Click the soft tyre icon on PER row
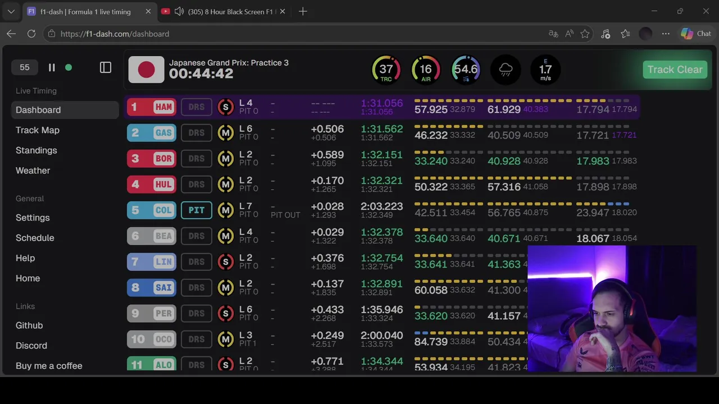Screen dimensions: 719x404 pos(226,313)
